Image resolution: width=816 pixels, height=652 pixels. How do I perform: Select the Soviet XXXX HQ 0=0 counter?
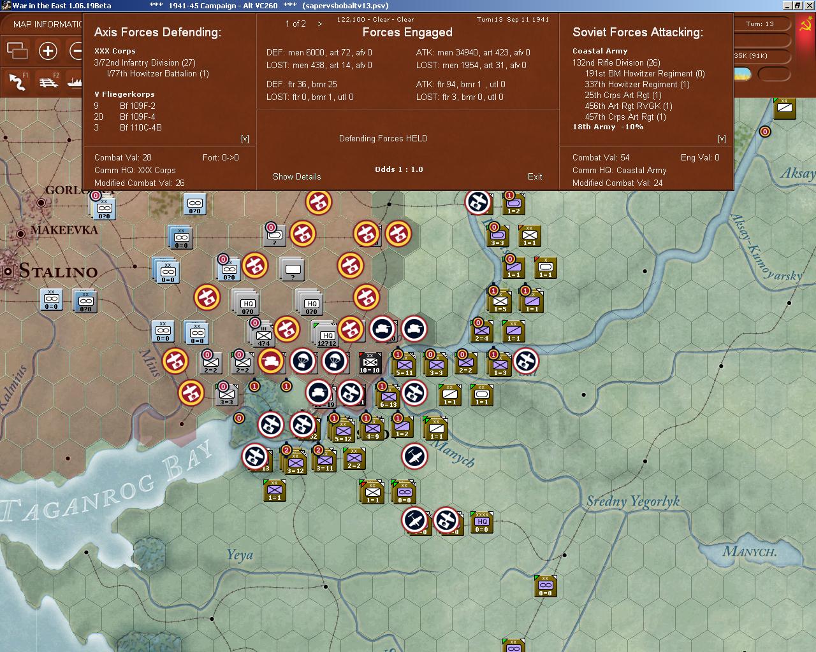point(481,523)
